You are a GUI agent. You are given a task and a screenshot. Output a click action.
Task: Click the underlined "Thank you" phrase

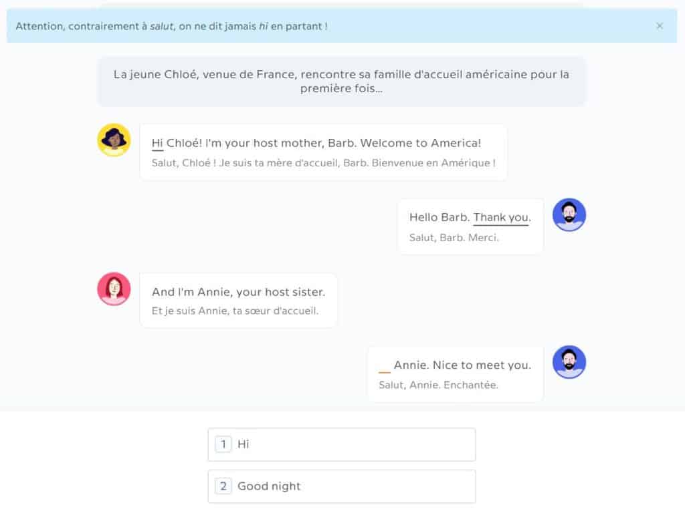(x=501, y=218)
